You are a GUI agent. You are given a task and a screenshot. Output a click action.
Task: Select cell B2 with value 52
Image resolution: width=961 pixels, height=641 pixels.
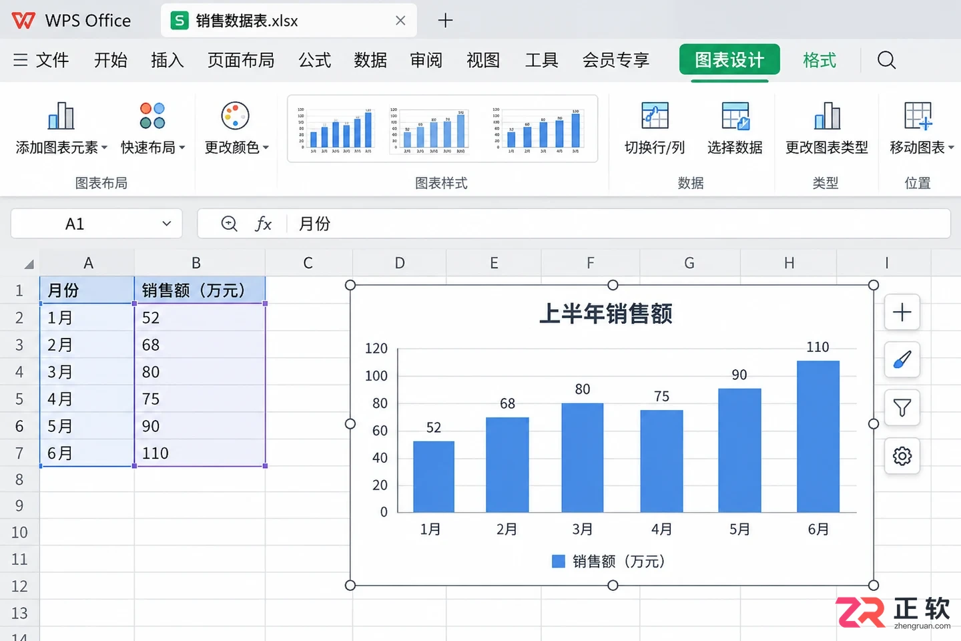pyautogui.click(x=200, y=318)
